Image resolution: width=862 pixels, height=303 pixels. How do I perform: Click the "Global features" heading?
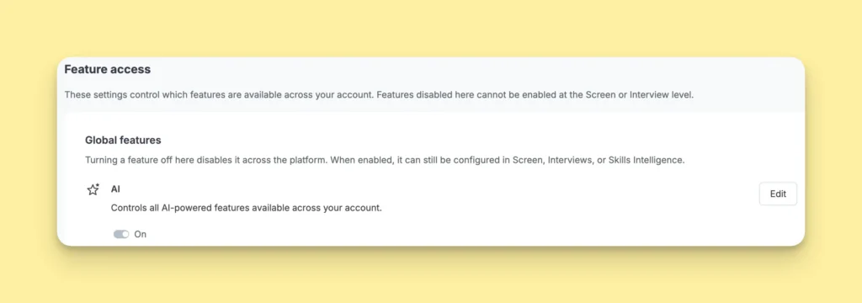(123, 141)
